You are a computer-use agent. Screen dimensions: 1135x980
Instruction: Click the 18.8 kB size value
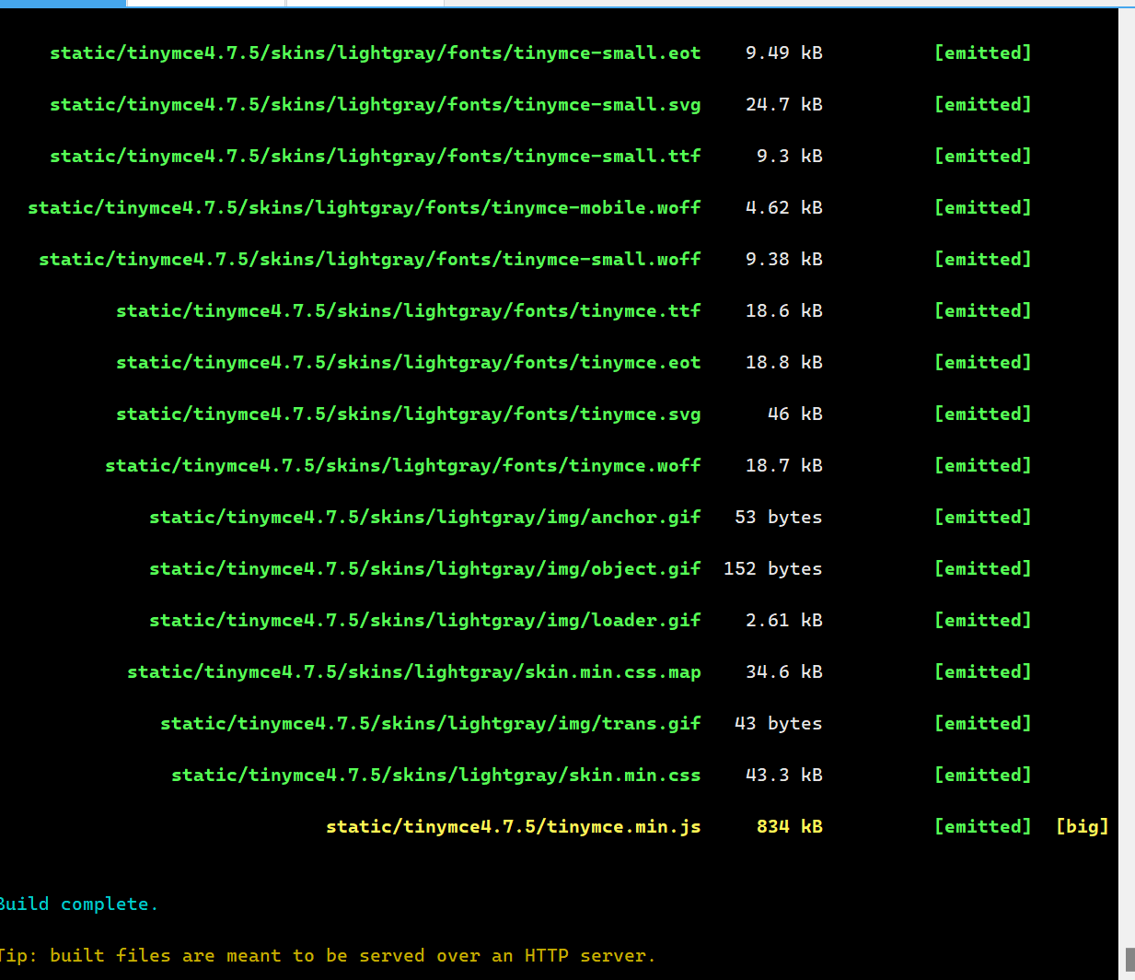coord(784,363)
